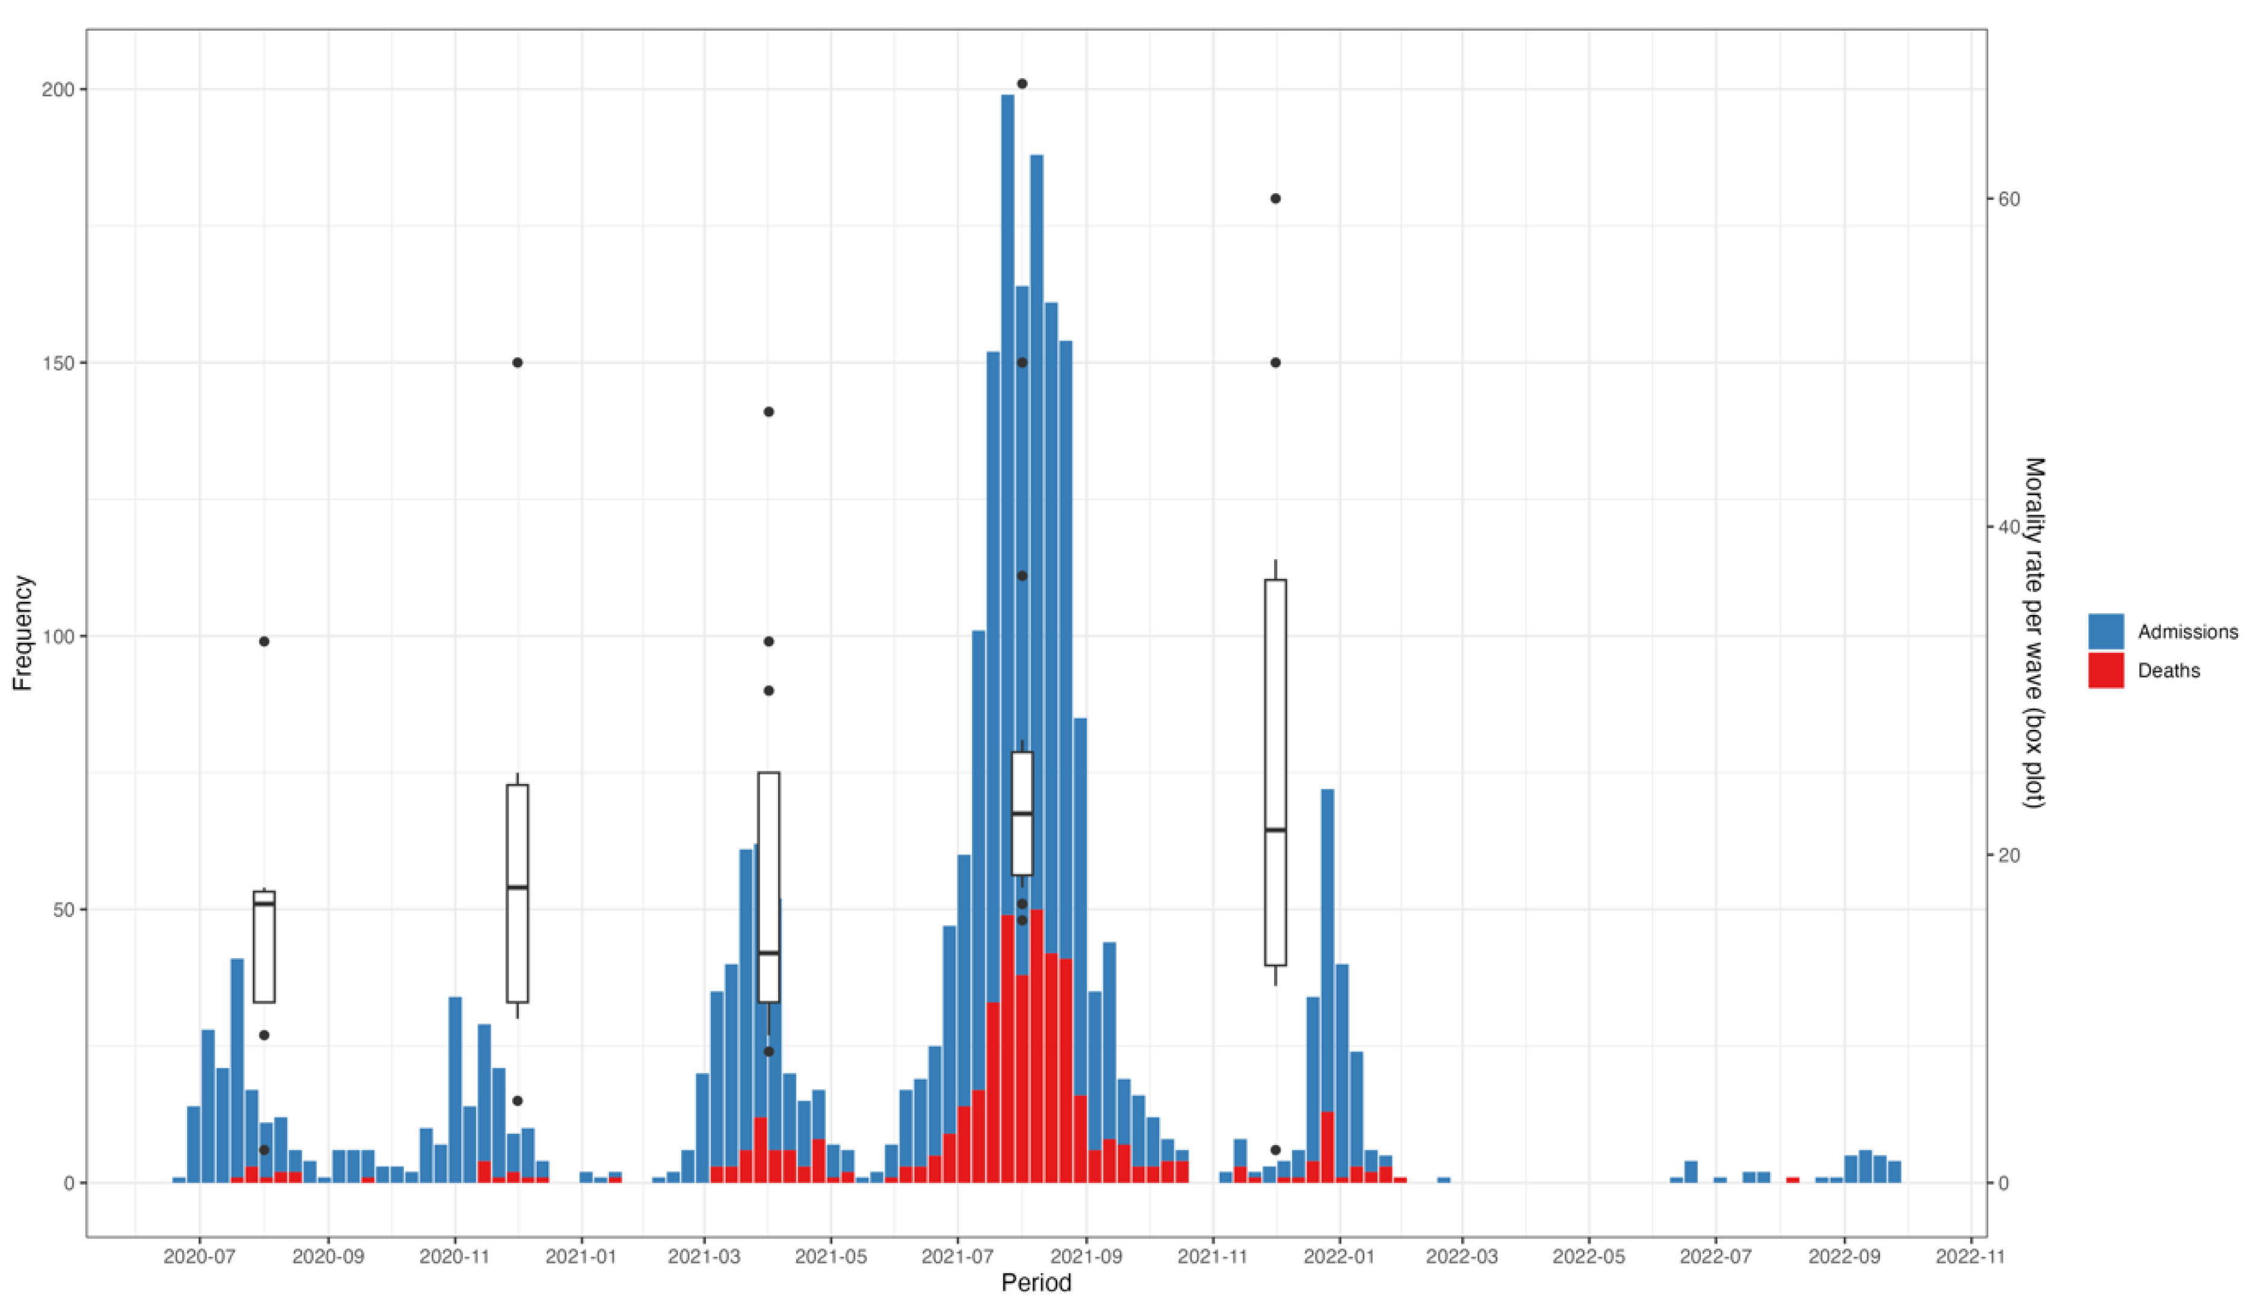The height and width of the screenshot is (1304, 2258).
Task: Click the 2022-03 x-axis tick label
Action: [1462, 1256]
